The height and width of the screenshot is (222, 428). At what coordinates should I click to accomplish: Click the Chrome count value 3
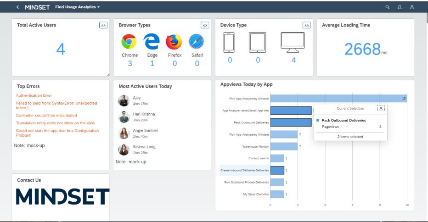[130, 64]
